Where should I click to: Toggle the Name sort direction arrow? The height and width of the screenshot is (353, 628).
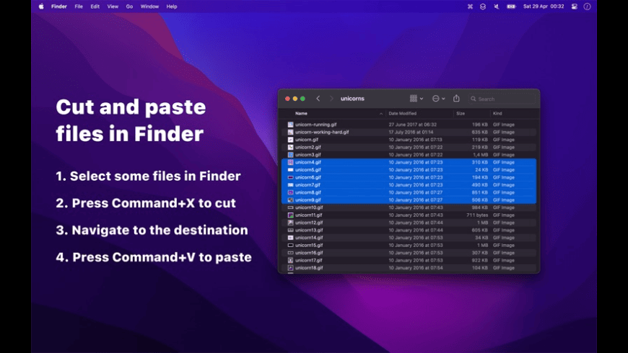coord(381,114)
